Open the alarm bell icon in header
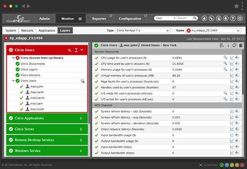This screenshot has width=247, height=169. tap(226, 19)
